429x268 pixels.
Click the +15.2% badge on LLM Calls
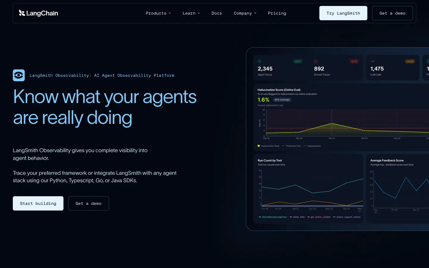pos(410,62)
